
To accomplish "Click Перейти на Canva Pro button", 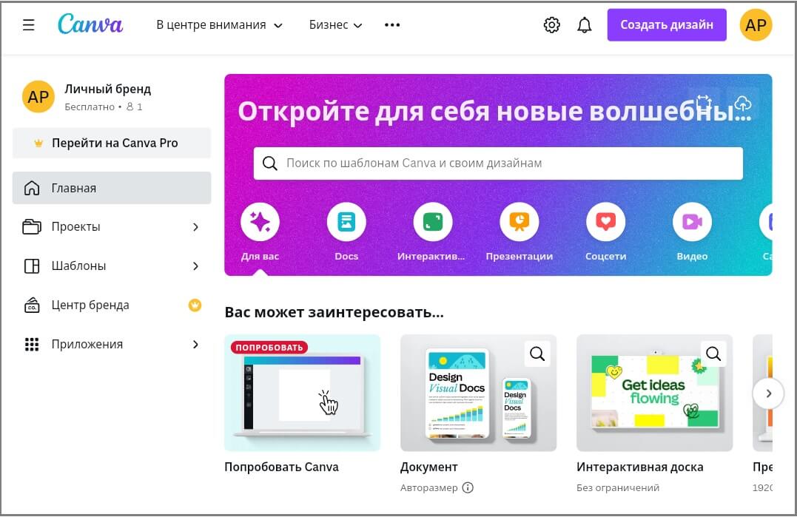I will [111, 143].
